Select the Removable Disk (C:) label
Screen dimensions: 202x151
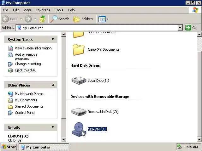point(103,112)
